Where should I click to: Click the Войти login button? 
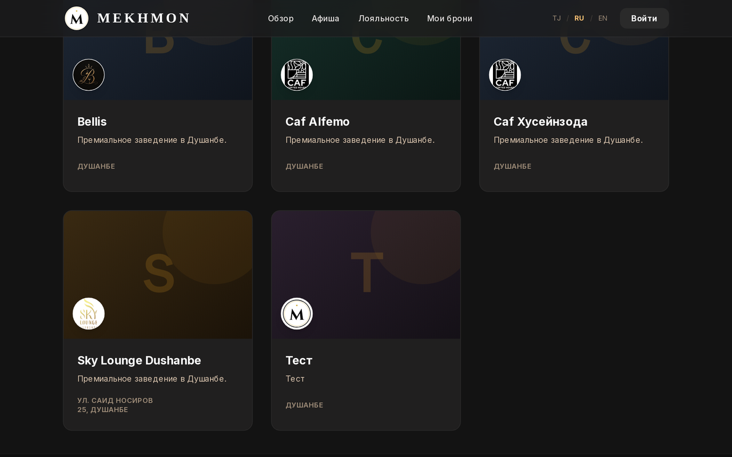click(645, 18)
